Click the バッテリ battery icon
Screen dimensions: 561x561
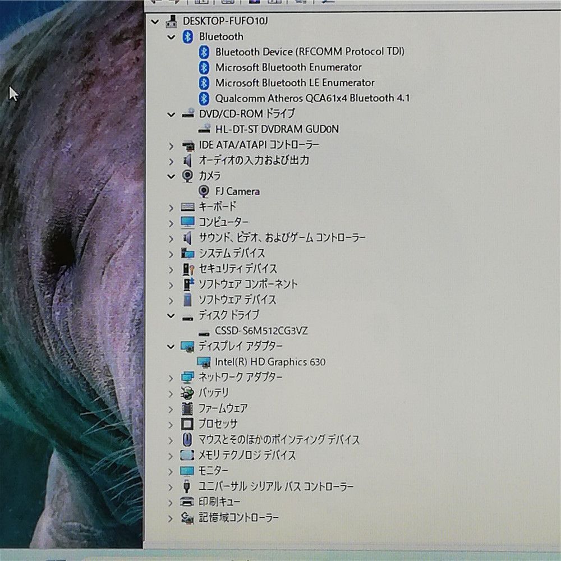(188, 393)
